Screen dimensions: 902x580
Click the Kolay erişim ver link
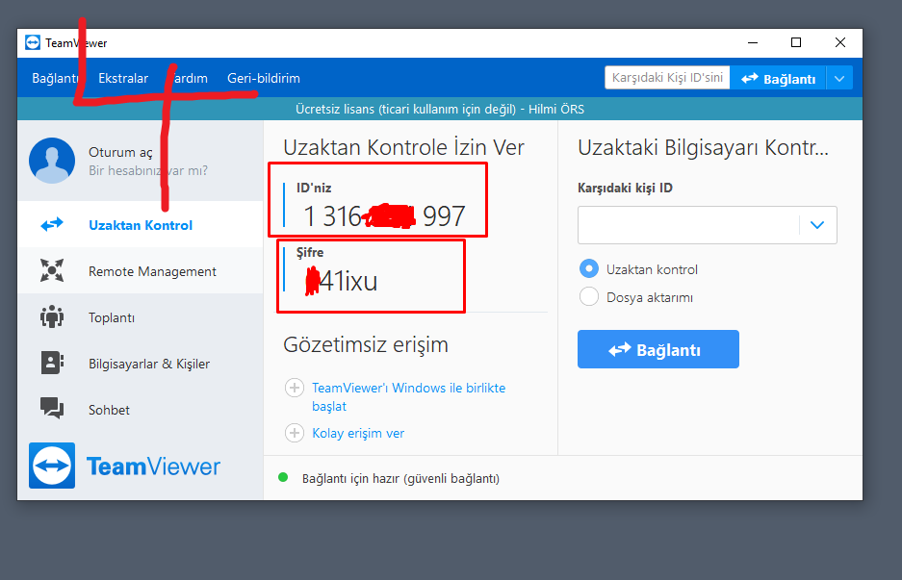pyautogui.click(x=358, y=433)
